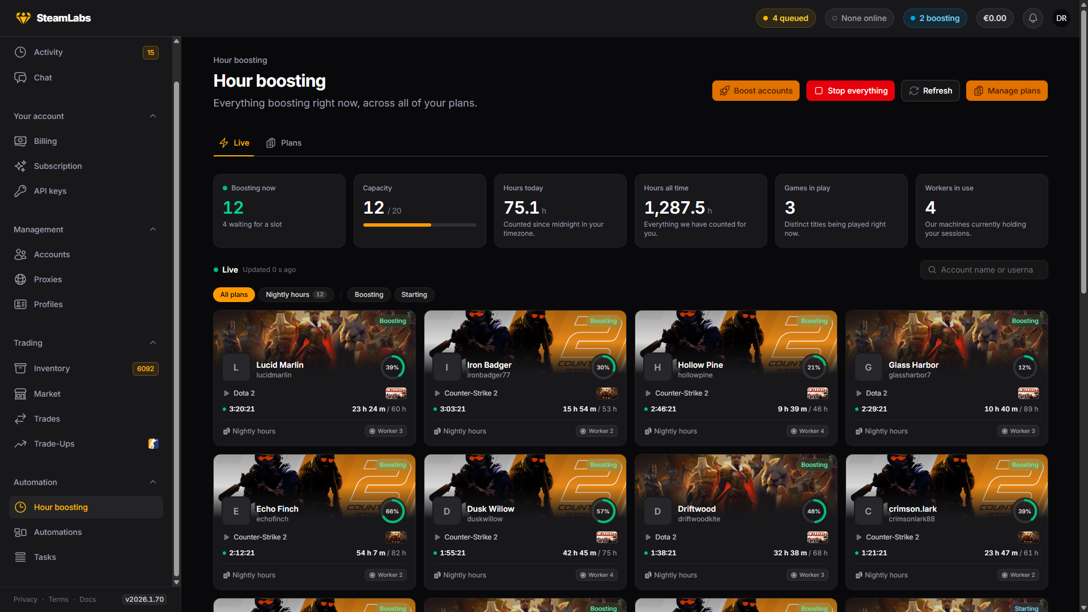
Task: Open the crimson.lark account card
Action: tap(947, 522)
